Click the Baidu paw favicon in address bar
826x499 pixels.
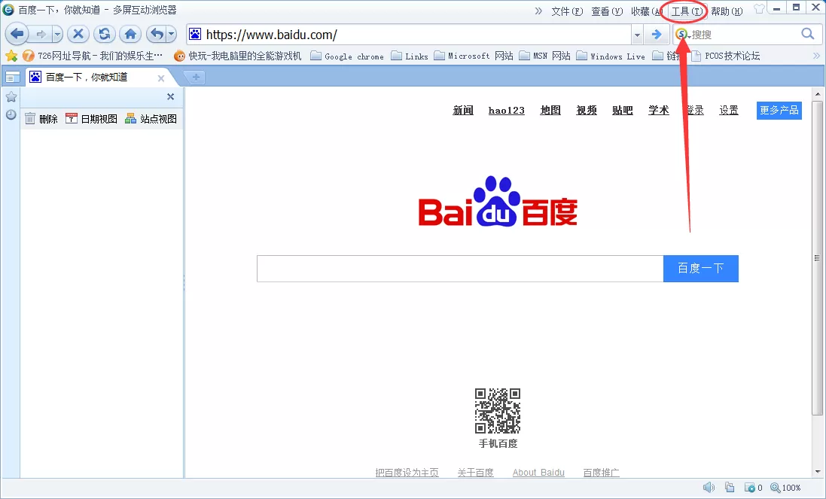pos(195,34)
